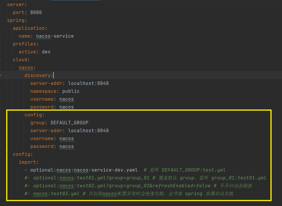Viewport: 282px width, 206px height.
Task: Click the server-addr value under discovery
Action: click(88, 83)
